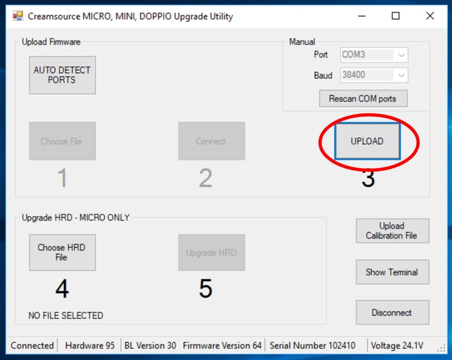Click the AUTO DETECT PORTS button
The width and height of the screenshot is (452, 360).
pyautogui.click(x=62, y=75)
